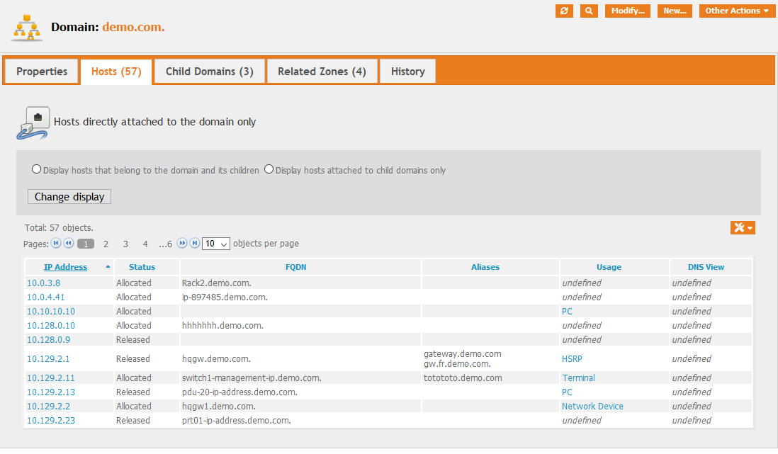The image size is (778, 454).
Task: Select display hosts of domain and children
Action: (x=36, y=170)
